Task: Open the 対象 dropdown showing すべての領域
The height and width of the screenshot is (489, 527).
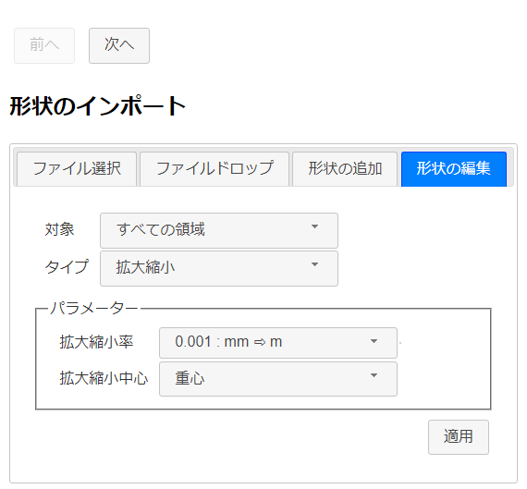Action: click(219, 230)
